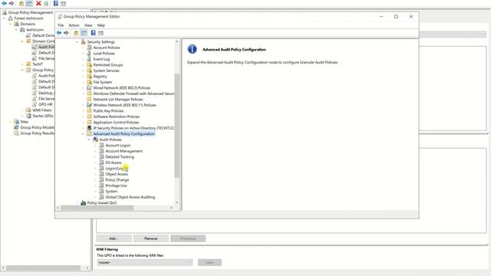This screenshot has height=276, width=491.
Task: Collapse Group Policy Objects node
Action: pos(22,70)
